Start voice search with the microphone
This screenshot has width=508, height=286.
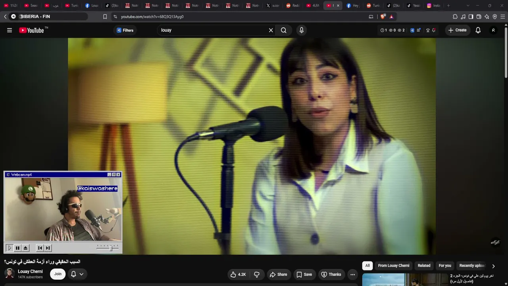click(x=302, y=30)
